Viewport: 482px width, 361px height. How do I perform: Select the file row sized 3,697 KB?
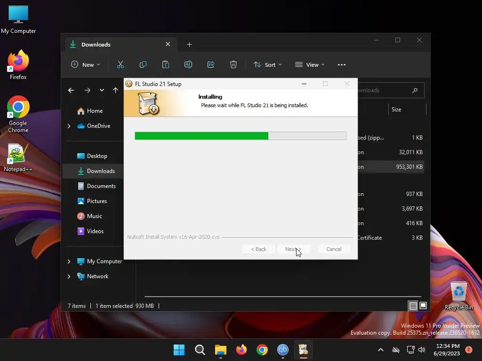click(x=390, y=209)
